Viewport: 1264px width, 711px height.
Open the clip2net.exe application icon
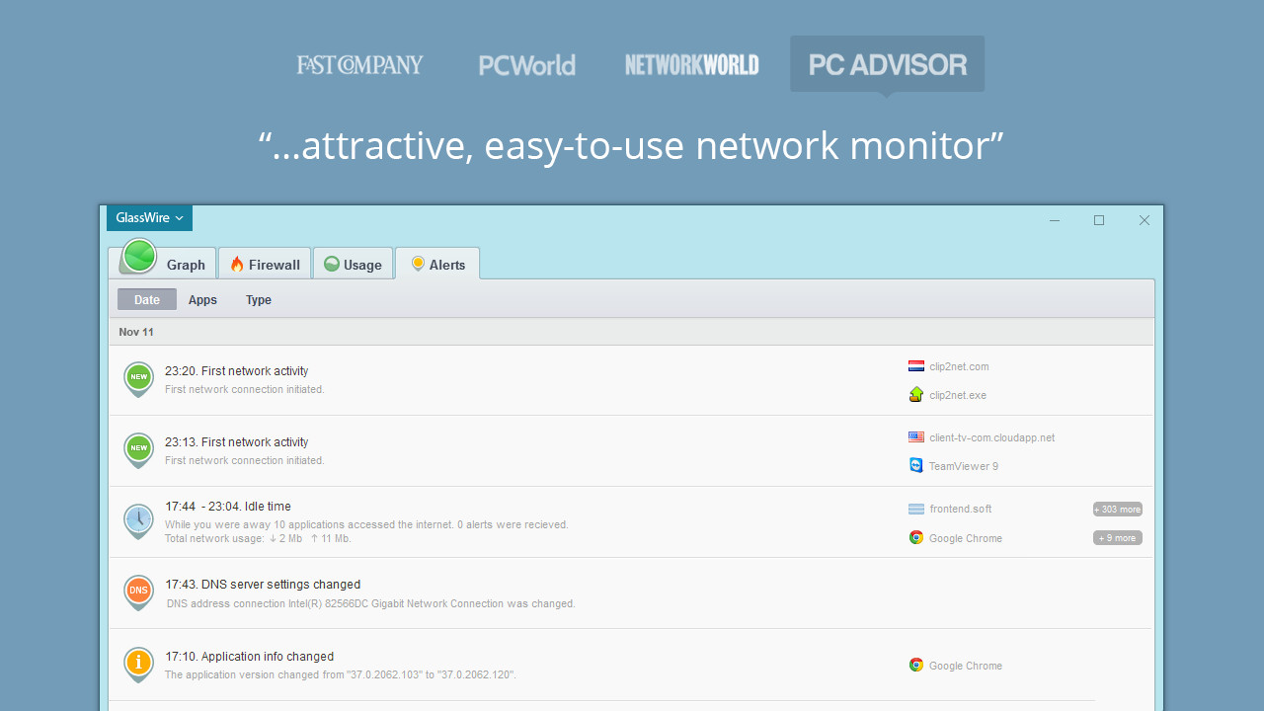915,394
